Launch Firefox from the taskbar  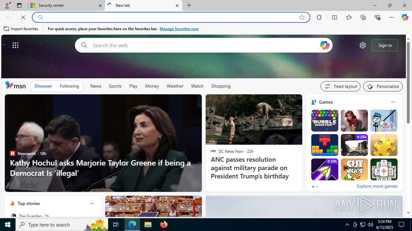coord(164,225)
